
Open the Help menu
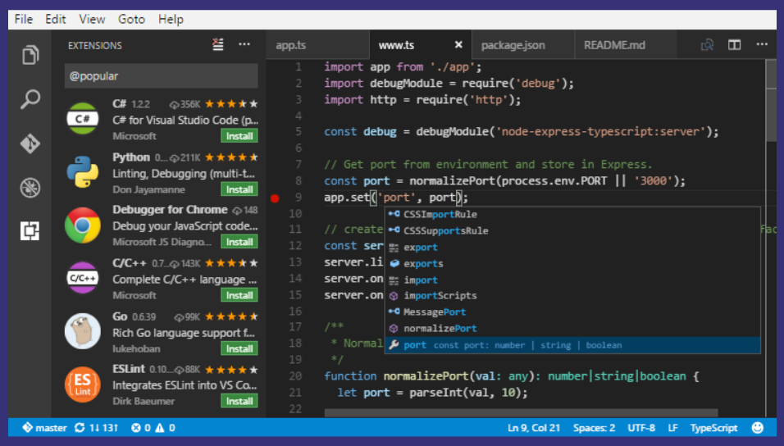171,19
